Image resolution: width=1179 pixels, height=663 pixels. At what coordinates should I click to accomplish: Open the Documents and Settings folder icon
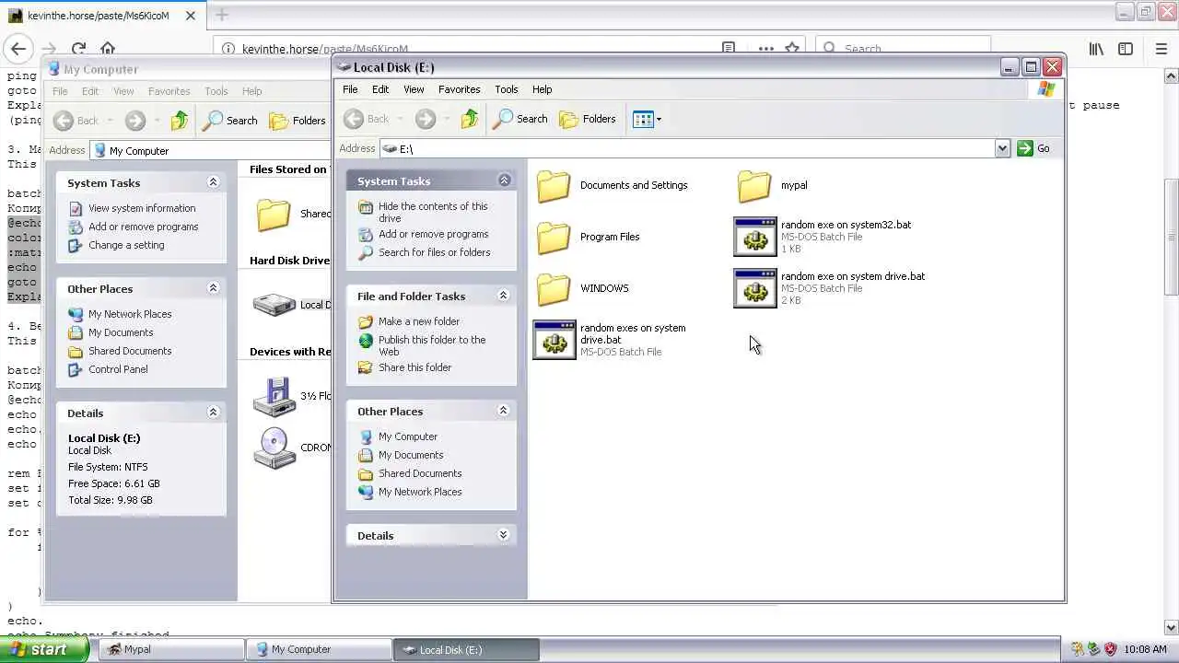coord(554,186)
